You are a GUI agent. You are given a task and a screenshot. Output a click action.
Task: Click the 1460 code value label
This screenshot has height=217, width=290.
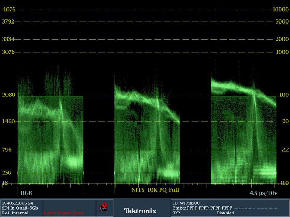(9, 121)
